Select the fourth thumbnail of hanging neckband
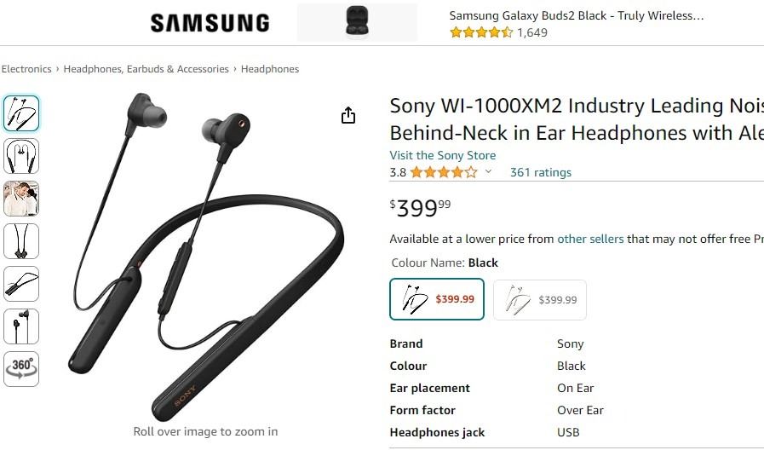The height and width of the screenshot is (456, 764). 21,241
